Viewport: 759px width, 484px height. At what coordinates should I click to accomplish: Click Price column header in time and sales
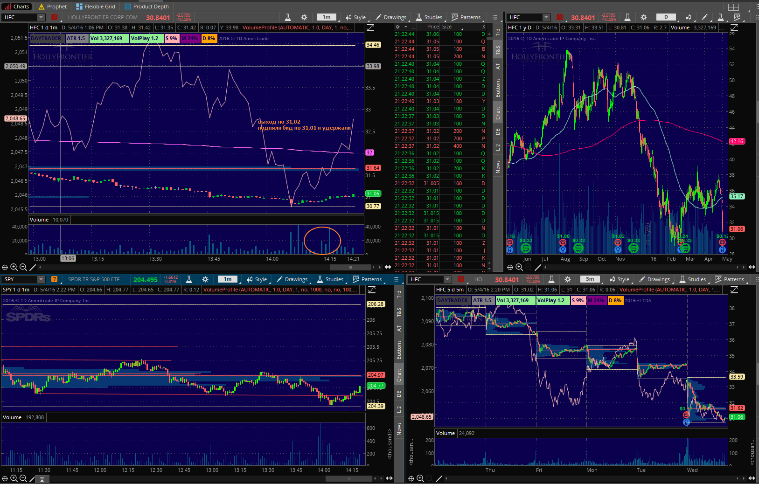[432, 27]
